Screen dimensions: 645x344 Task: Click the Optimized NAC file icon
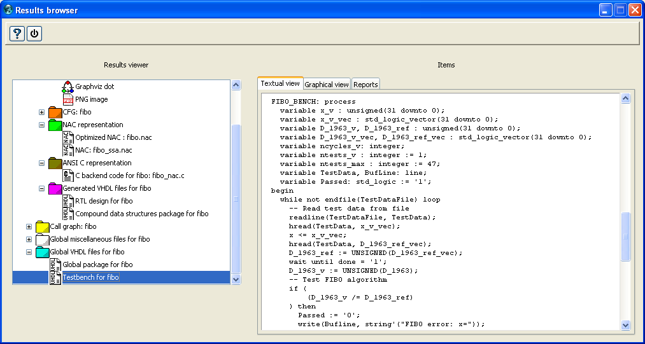(68, 137)
